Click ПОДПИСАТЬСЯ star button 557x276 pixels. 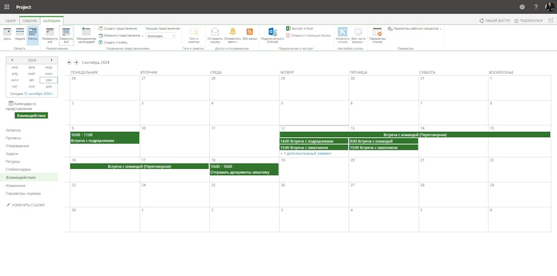coord(528,21)
